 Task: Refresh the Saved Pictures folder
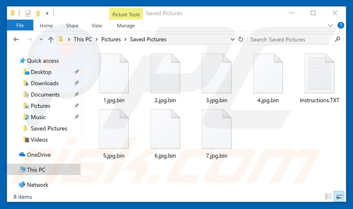pos(241,39)
